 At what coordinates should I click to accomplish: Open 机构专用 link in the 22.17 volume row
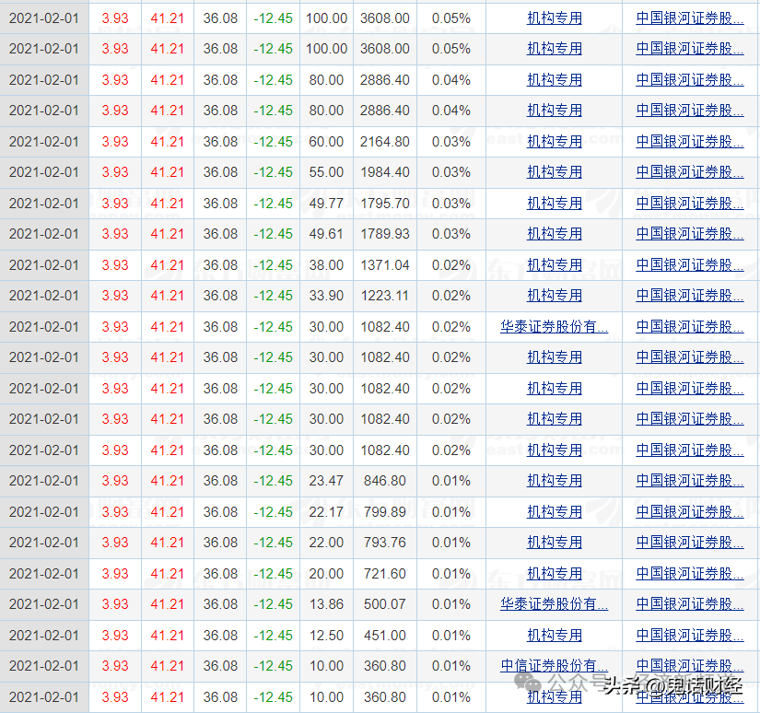(555, 512)
